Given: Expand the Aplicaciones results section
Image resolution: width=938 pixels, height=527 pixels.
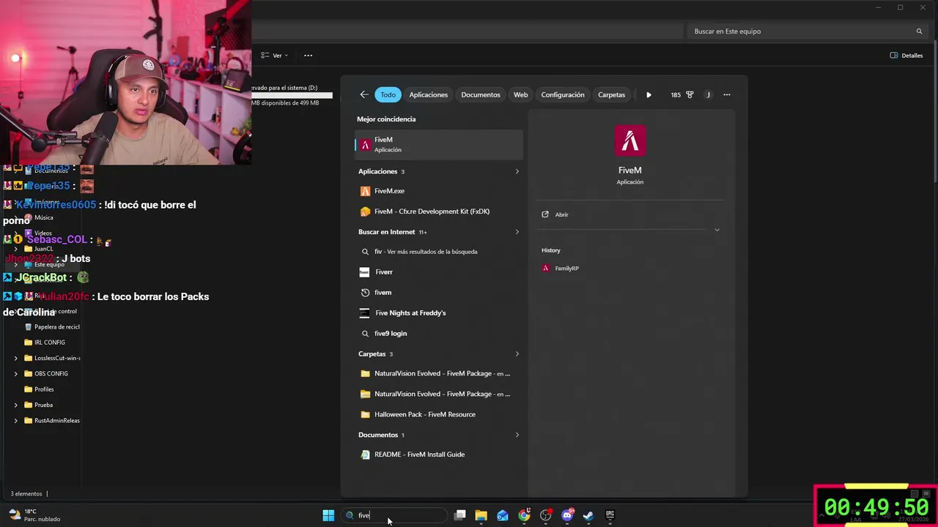Looking at the screenshot, I should tap(517, 171).
